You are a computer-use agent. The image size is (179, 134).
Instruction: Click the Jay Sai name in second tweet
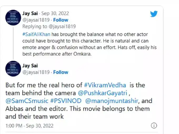point(30,66)
